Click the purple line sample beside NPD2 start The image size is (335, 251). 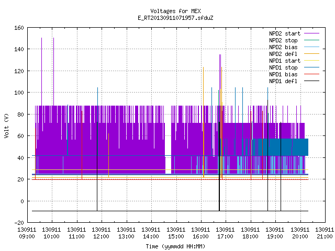click(311, 33)
